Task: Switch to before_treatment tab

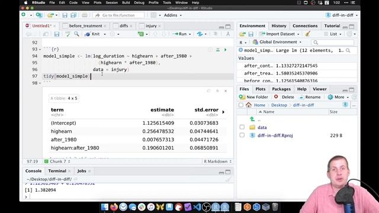Action: [85, 26]
